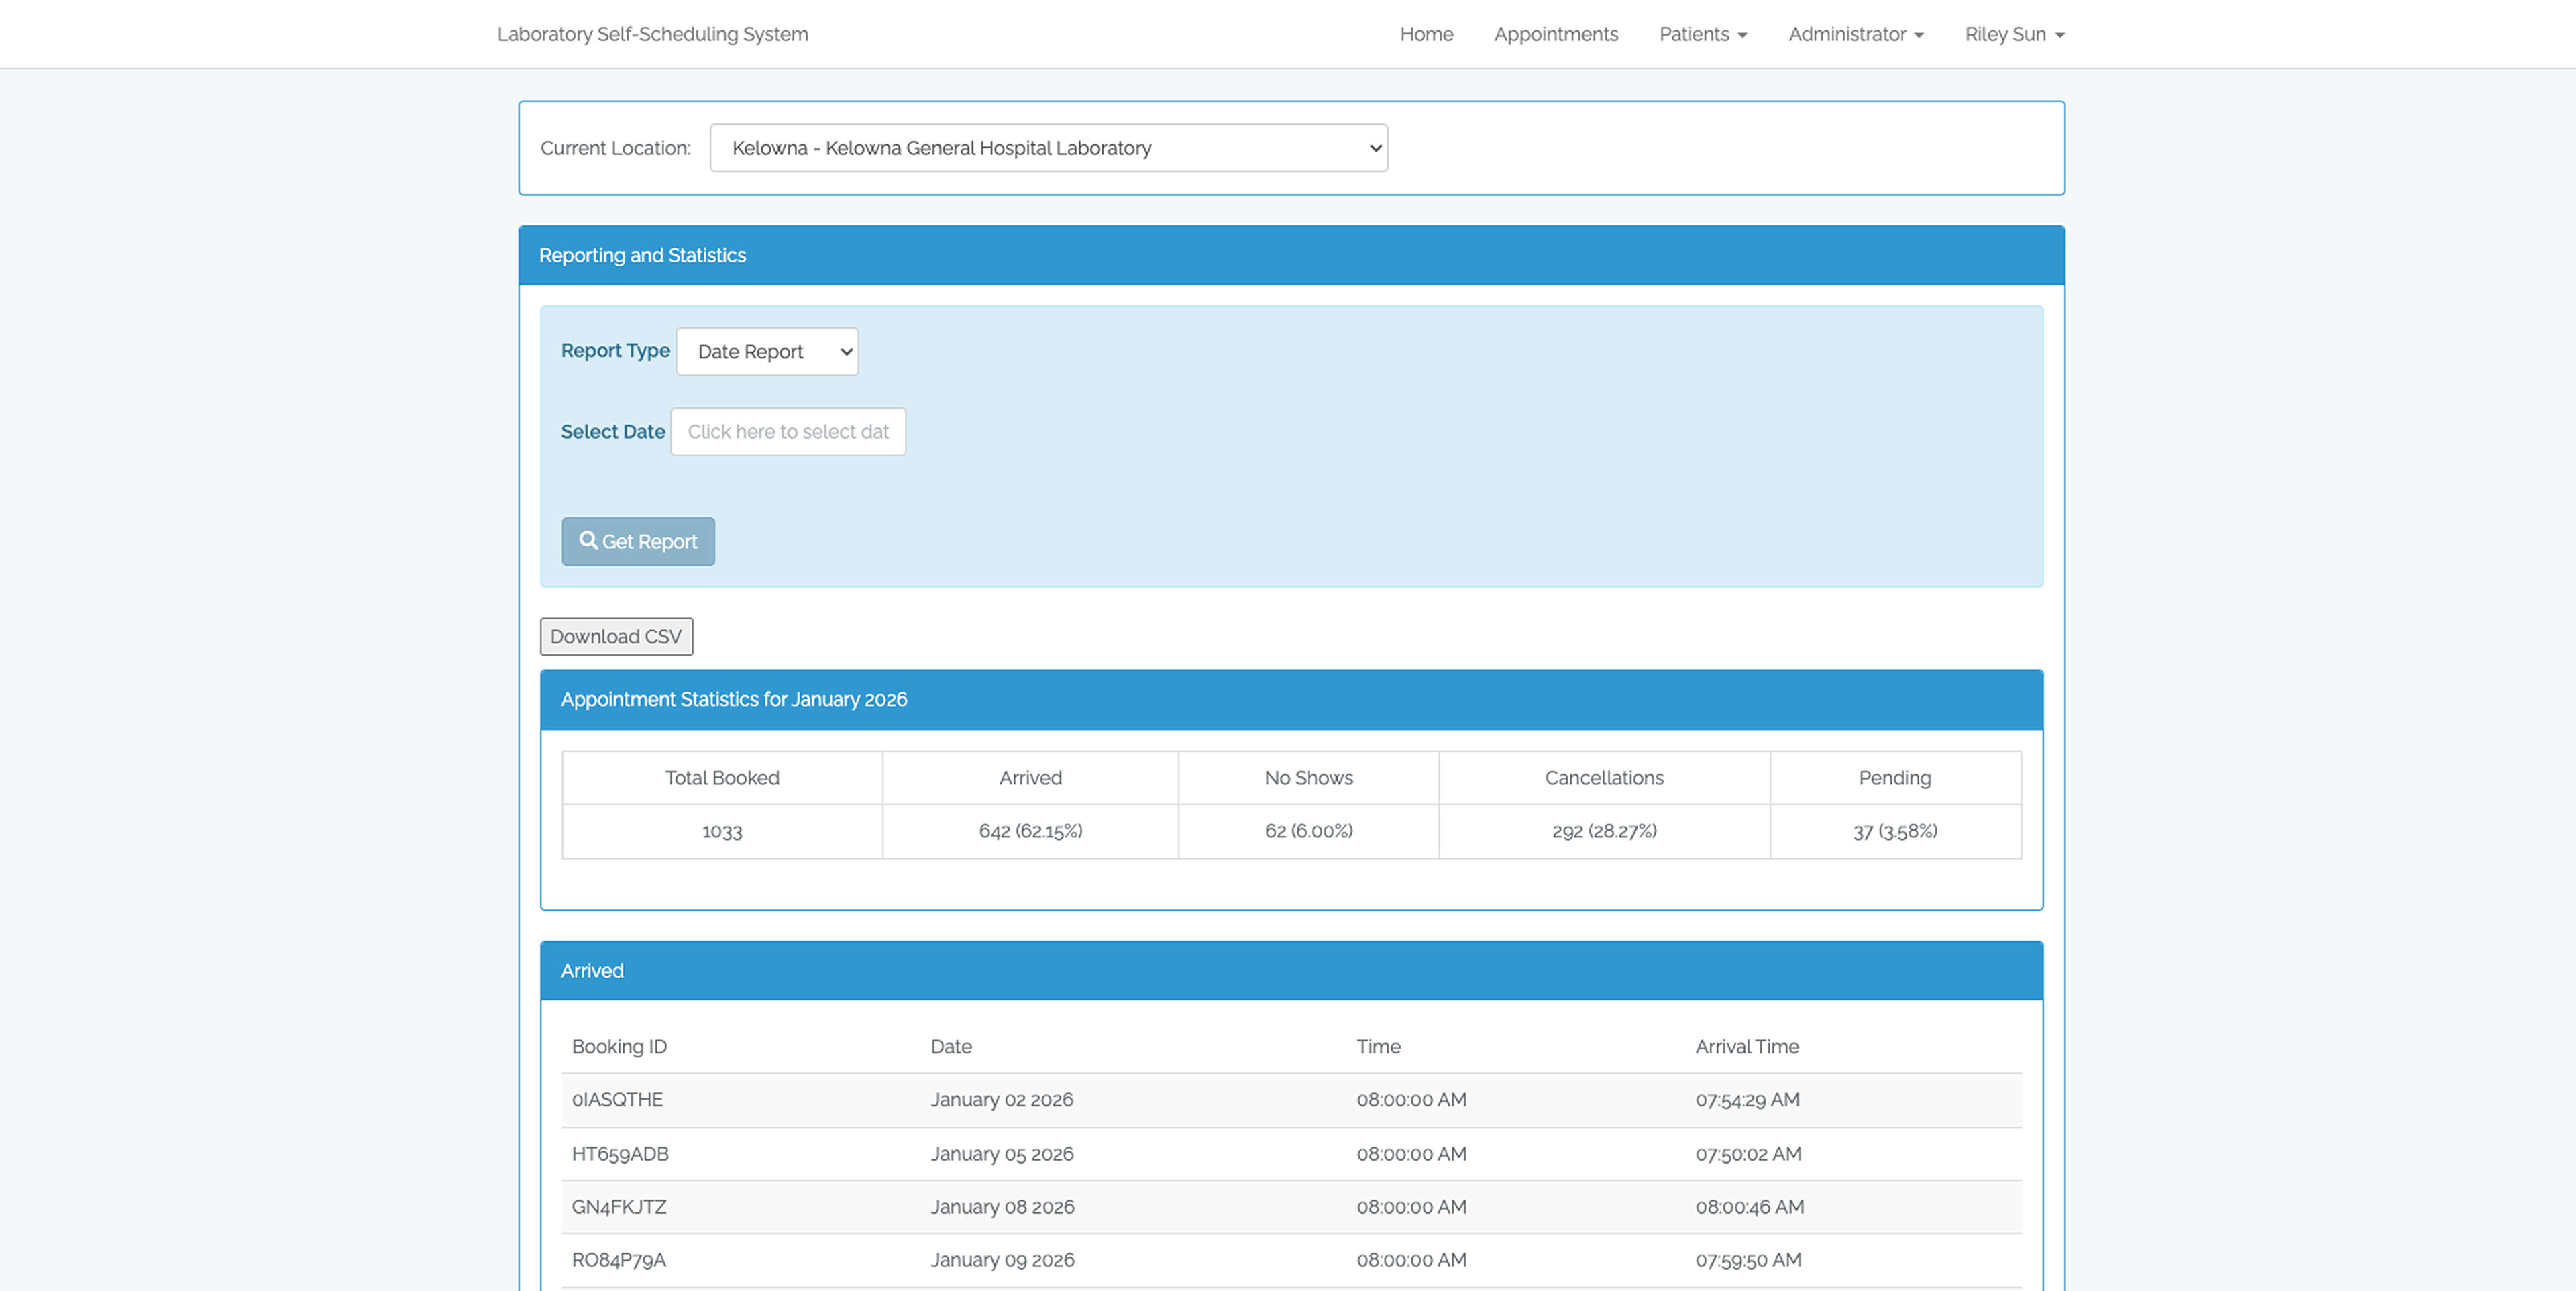Click the Pending column header

coord(1894,778)
